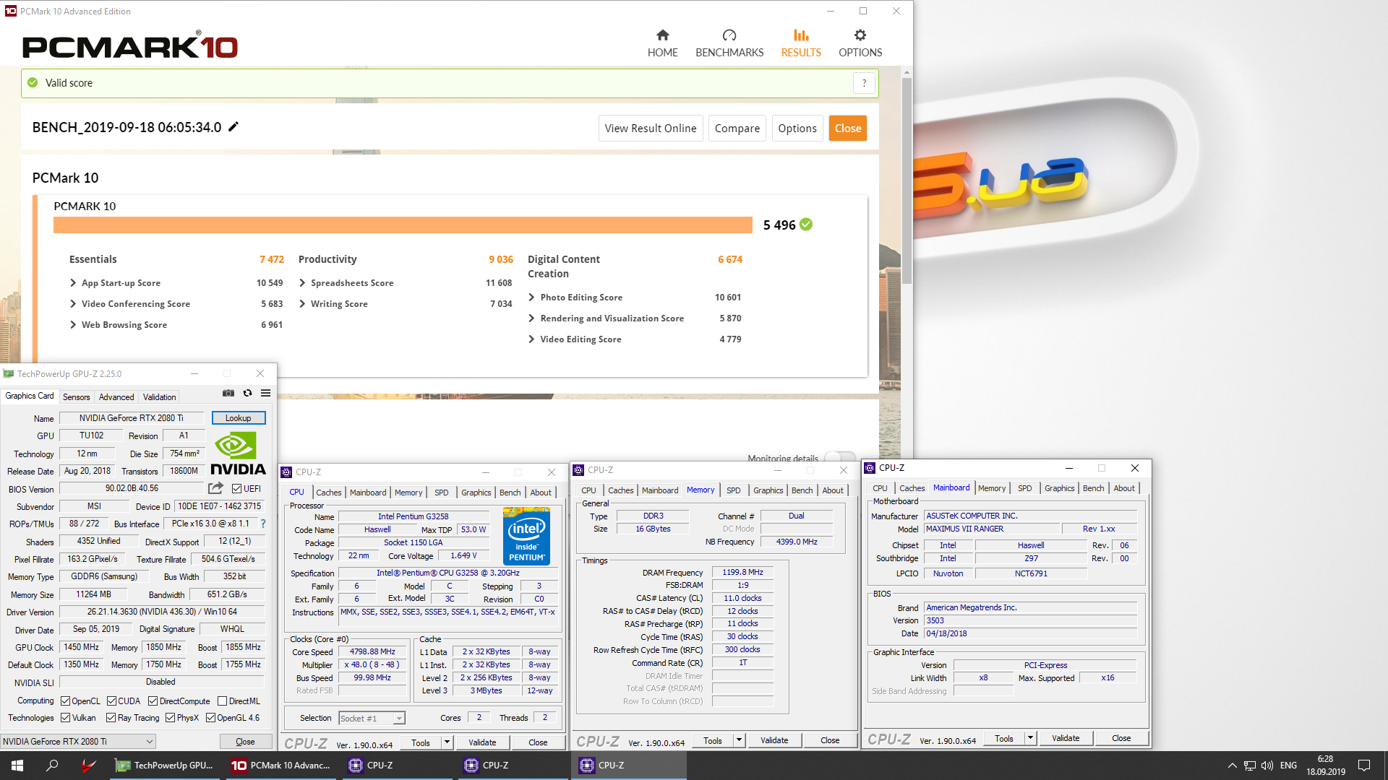Expand Photo Editing Score details

[531, 298]
